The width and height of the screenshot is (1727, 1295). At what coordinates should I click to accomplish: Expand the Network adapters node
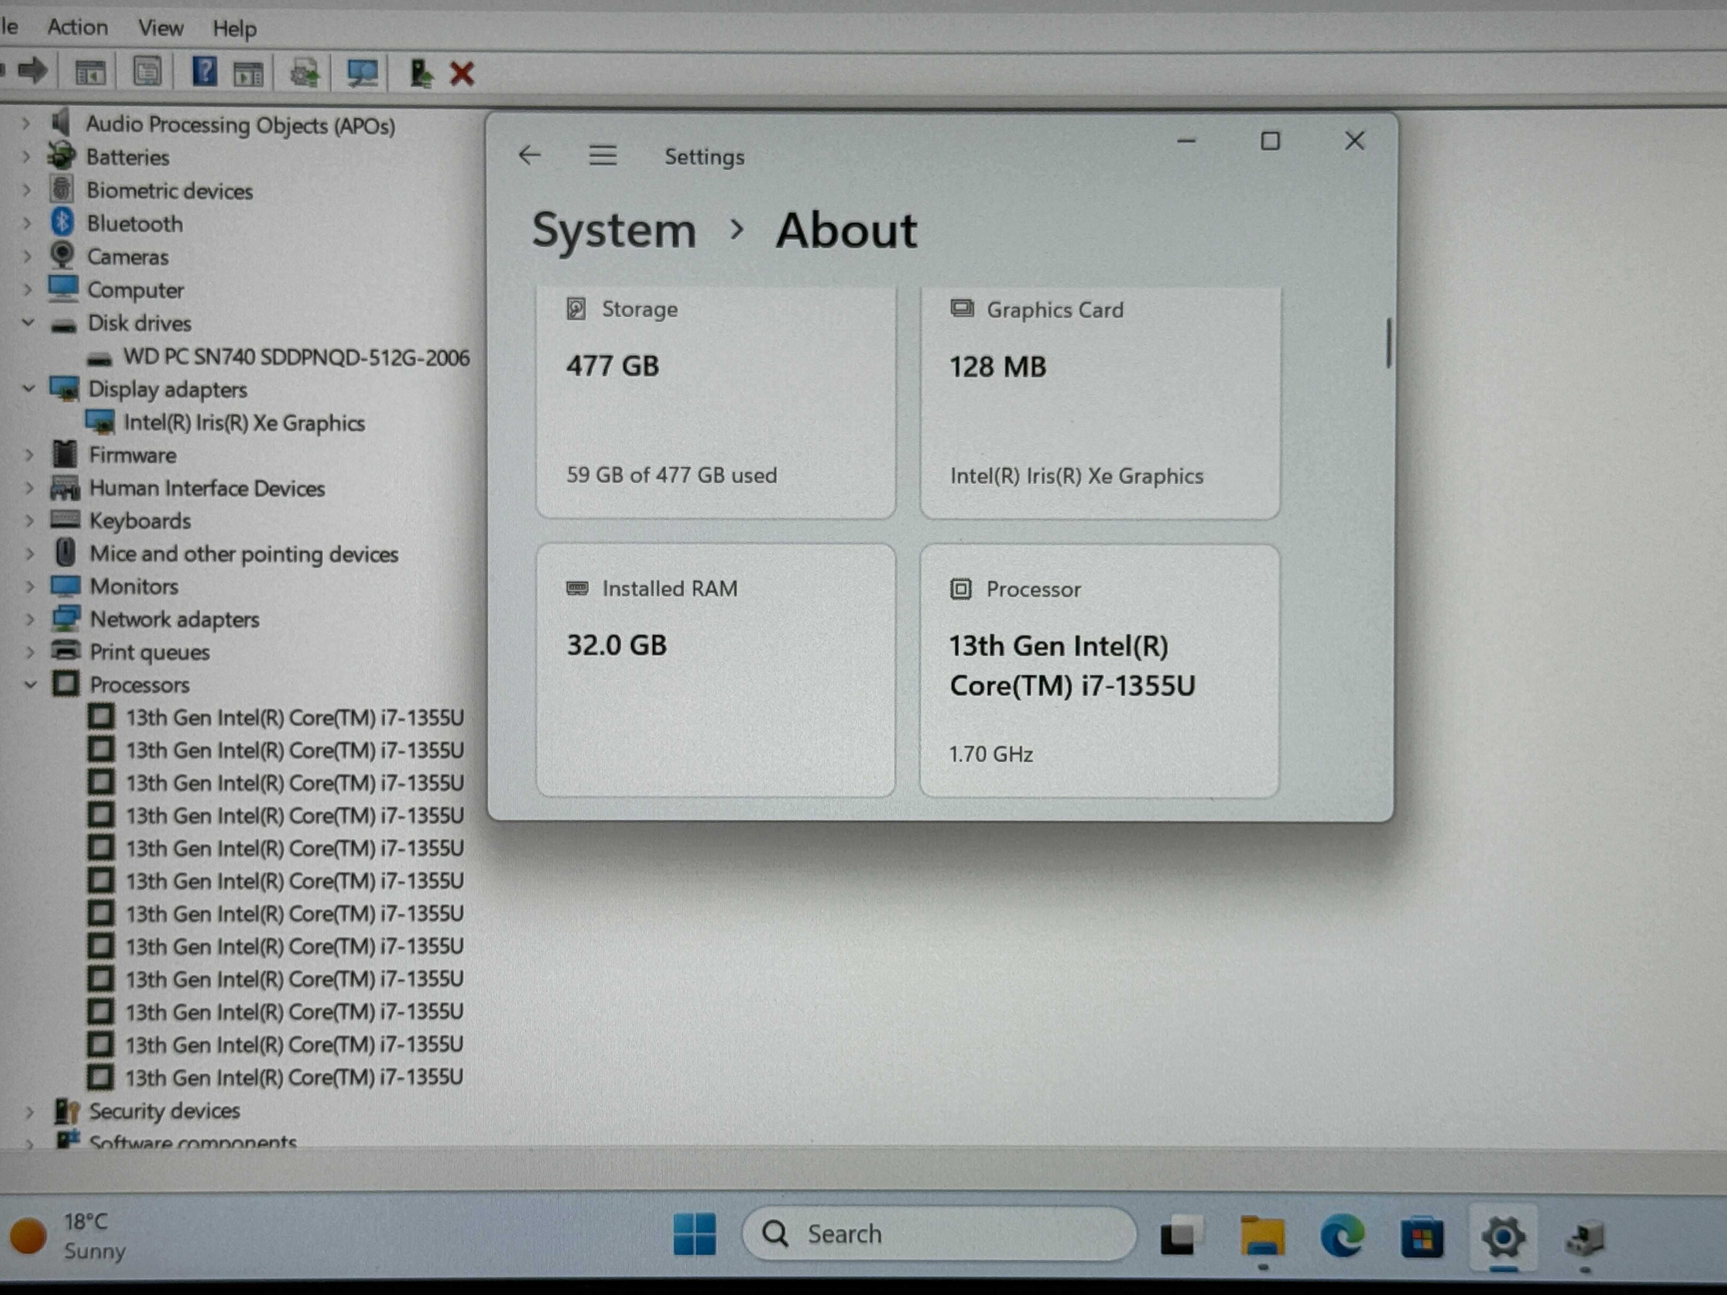click(30, 619)
